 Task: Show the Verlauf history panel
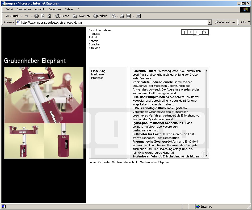(x=100, y=16)
